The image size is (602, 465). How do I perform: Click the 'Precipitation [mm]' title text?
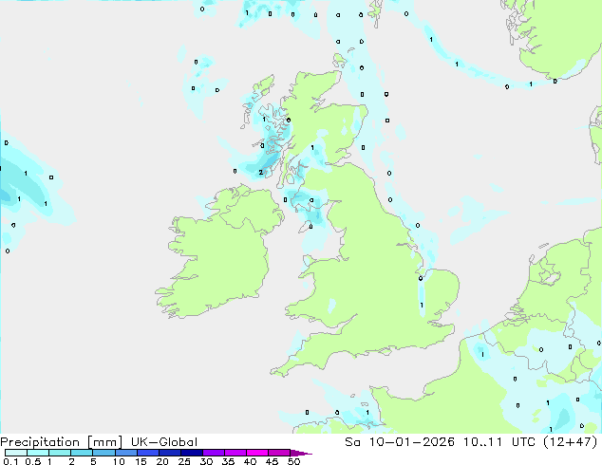(62, 442)
